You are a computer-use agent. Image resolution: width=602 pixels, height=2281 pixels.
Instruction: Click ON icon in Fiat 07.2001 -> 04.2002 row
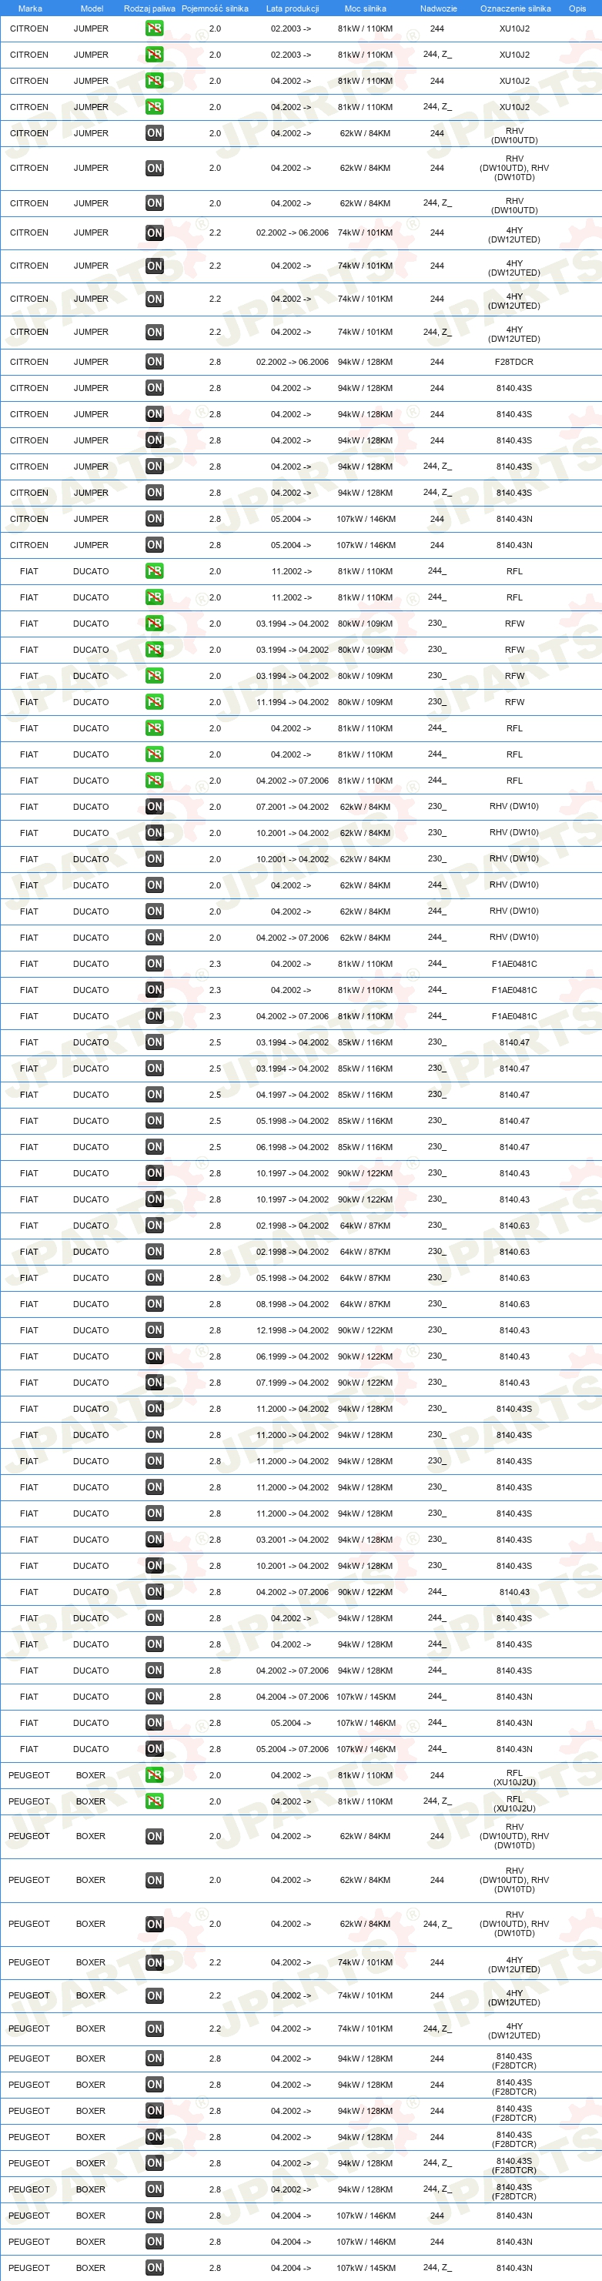[154, 807]
